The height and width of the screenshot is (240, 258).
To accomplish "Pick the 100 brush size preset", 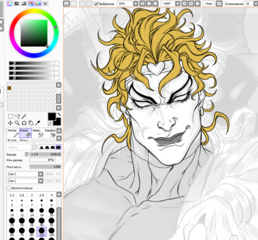I will (x=41, y=231).
